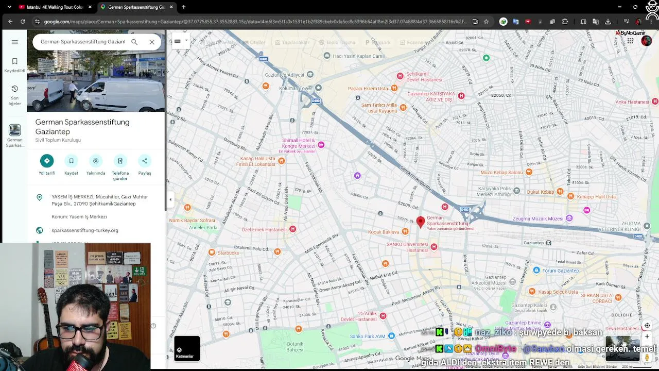Select the SANKO Üniversitesi Hastanesi marker
The width and height of the screenshot is (659, 371).
pos(434,247)
